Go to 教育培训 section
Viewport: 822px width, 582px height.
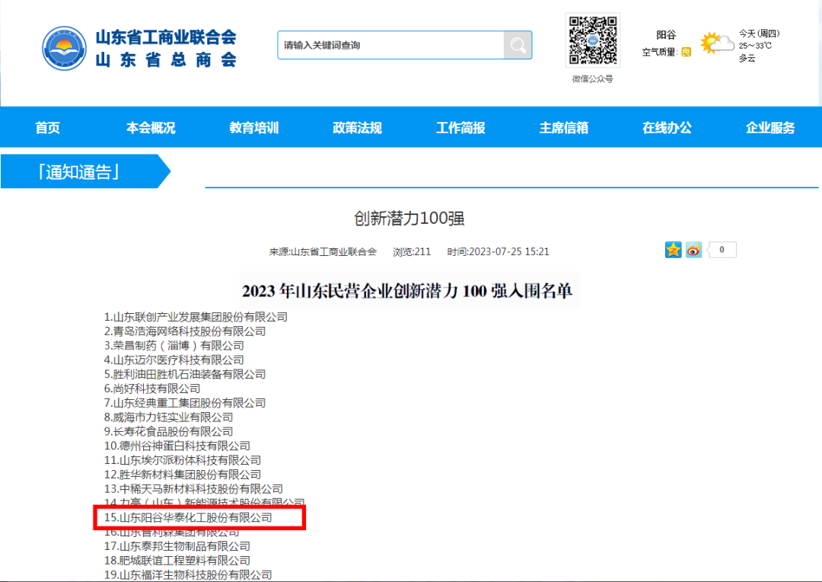(253, 127)
